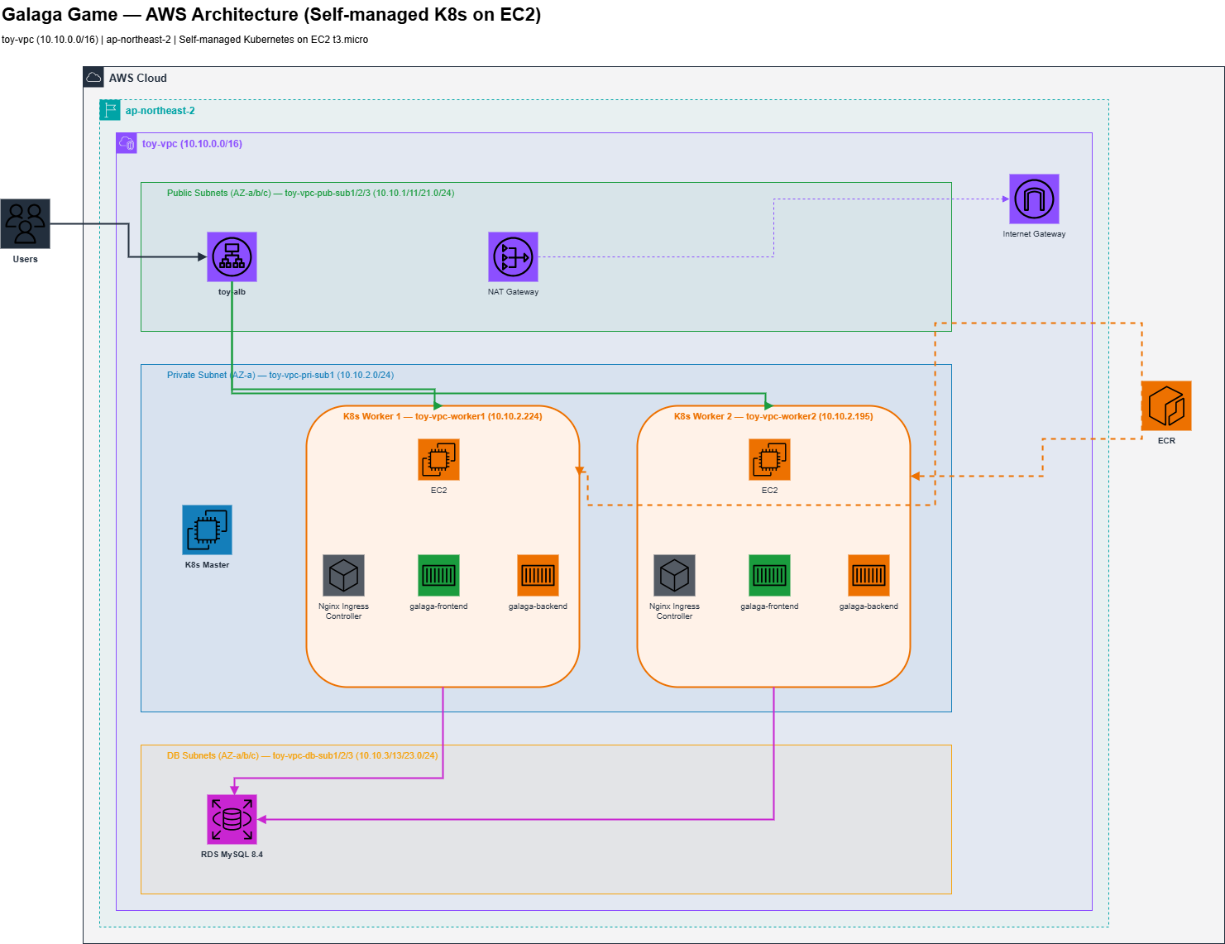1225x944 pixels.
Task: Click the "toy-alb" text label
Action: pyautogui.click(x=232, y=292)
